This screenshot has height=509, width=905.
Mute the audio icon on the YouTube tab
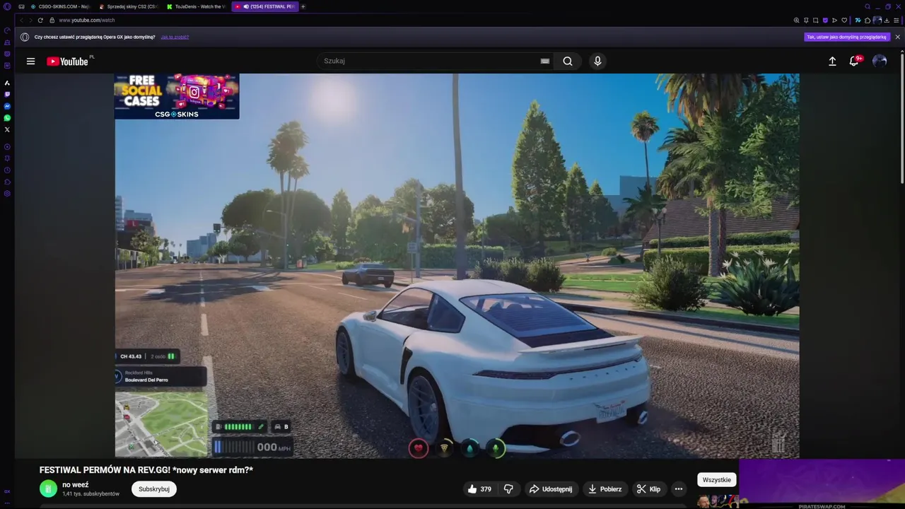point(246,6)
